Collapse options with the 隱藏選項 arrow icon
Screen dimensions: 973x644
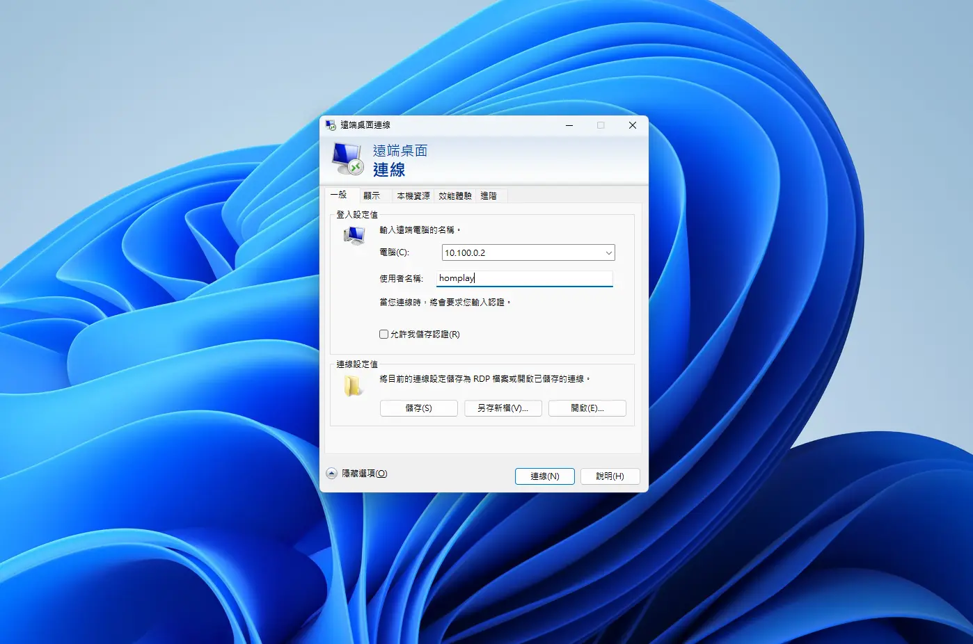(332, 474)
